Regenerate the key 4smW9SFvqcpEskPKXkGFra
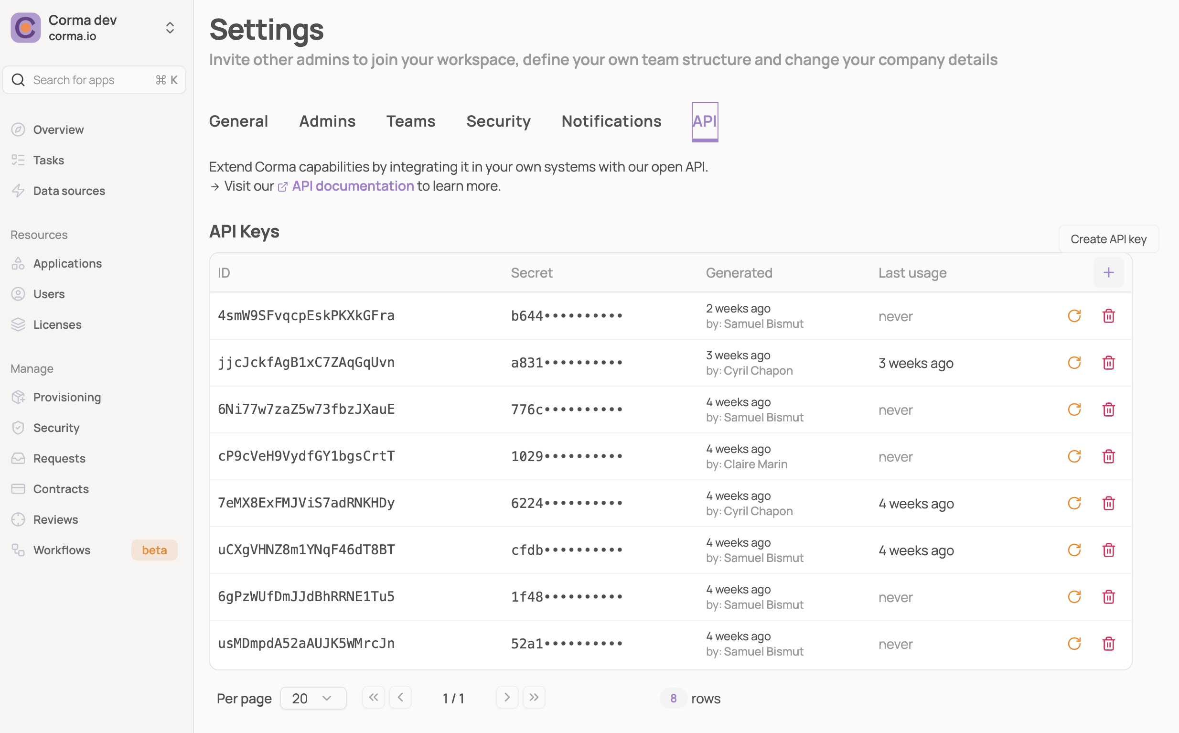1179x733 pixels. [1074, 316]
